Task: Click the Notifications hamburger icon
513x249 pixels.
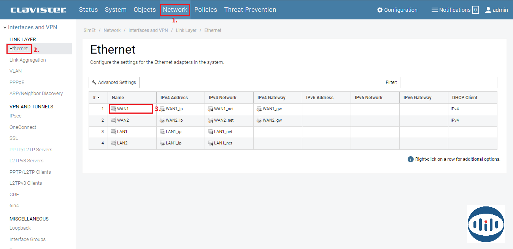Action: [435, 10]
